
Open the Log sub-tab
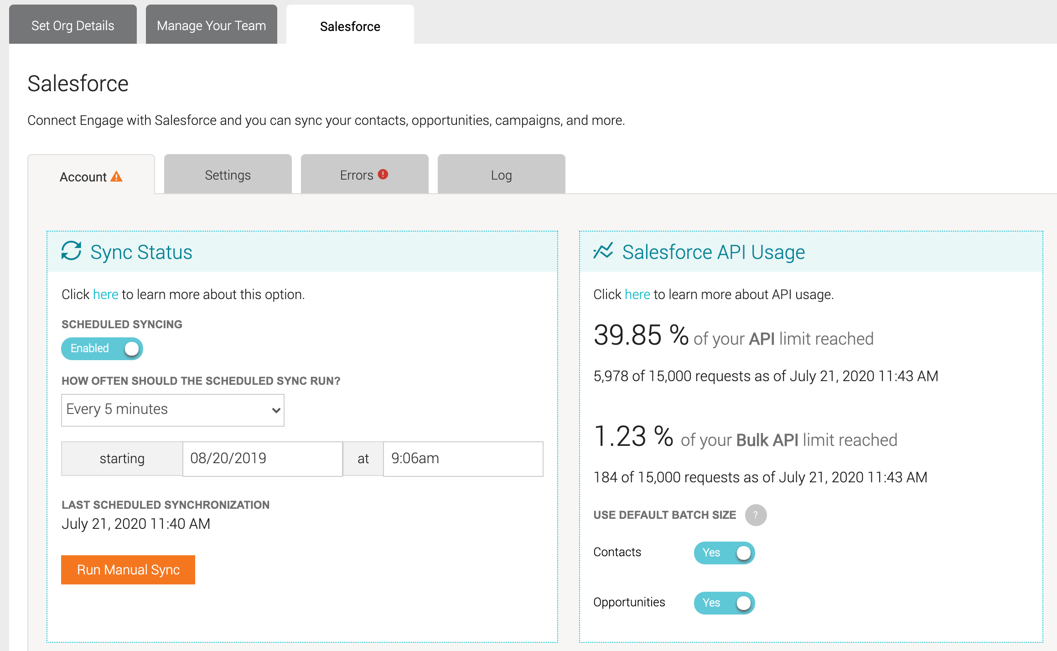pos(502,175)
